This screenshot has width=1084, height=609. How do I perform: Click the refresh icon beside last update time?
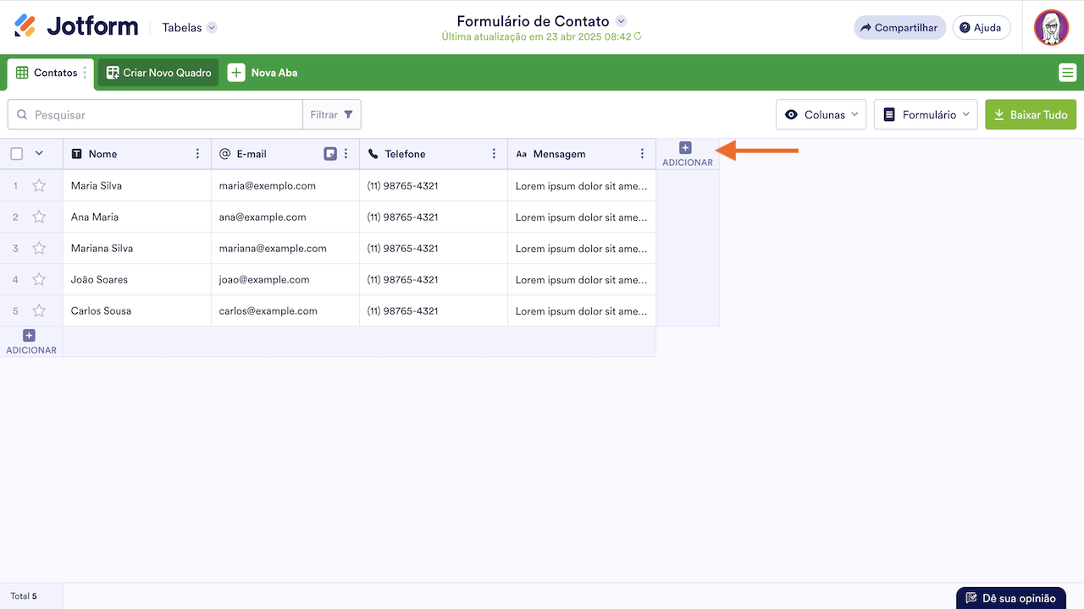(x=638, y=36)
